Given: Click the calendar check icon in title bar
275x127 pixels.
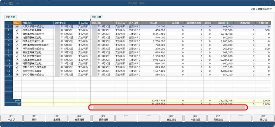Looking at the screenshot, I should (11, 3).
